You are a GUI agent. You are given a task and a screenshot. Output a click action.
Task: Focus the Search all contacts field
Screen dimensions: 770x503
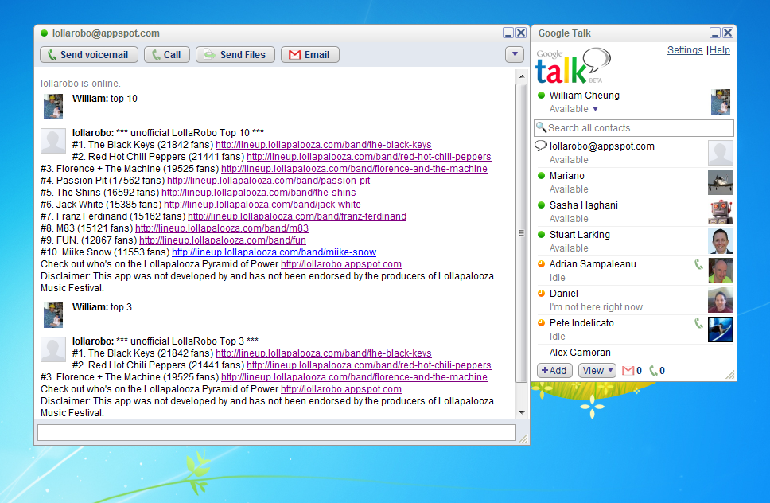634,127
